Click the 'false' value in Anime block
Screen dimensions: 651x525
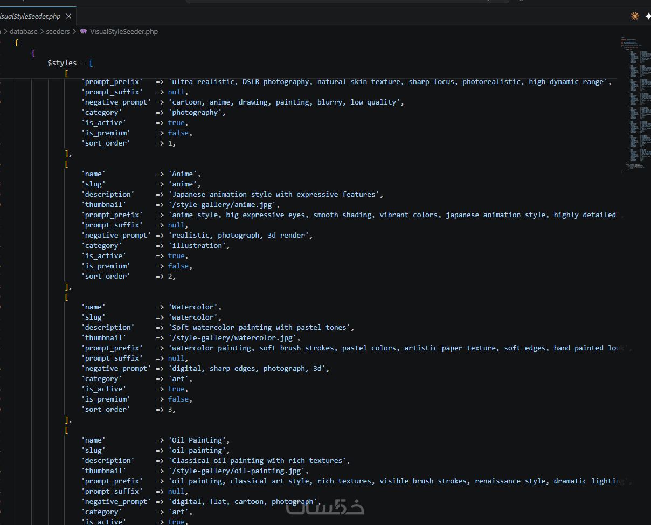point(178,266)
